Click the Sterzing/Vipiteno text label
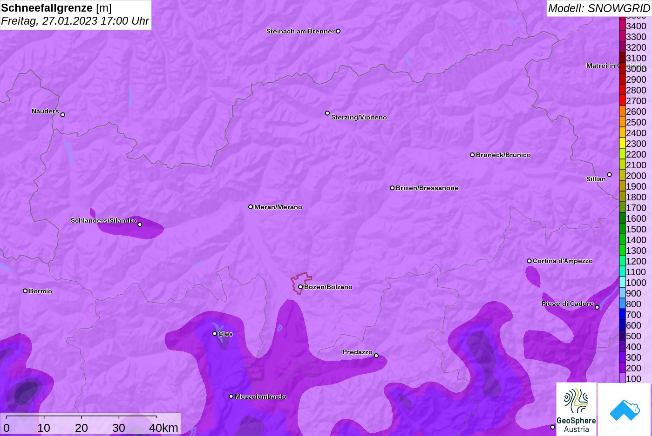652x436 pixels. coord(359,117)
